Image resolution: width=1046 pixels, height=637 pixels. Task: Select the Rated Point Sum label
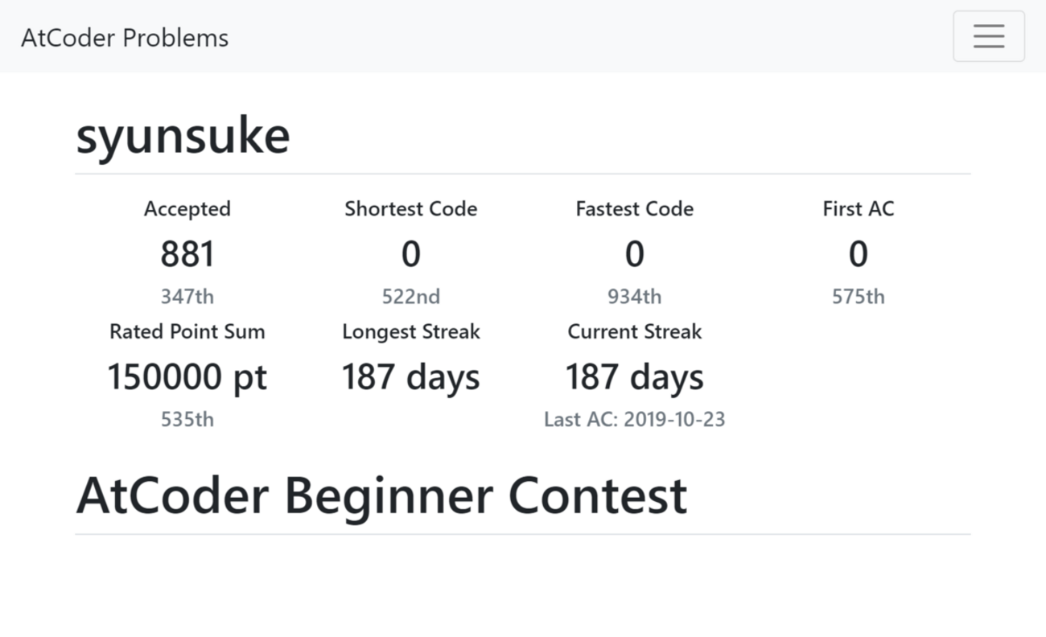tap(187, 332)
